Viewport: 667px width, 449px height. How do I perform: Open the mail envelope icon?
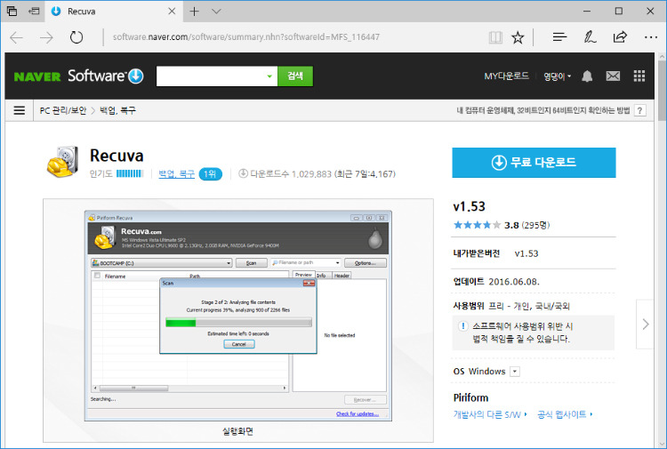pyautogui.click(x=613, y=76)
